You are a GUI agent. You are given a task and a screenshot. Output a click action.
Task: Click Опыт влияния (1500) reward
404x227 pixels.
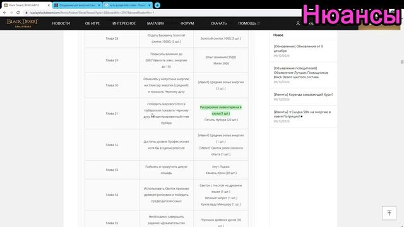[x=221, y=57]
